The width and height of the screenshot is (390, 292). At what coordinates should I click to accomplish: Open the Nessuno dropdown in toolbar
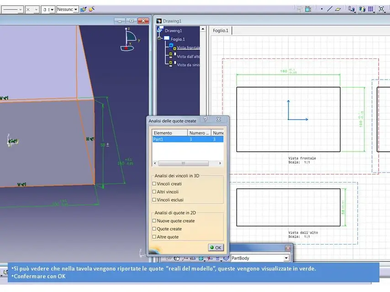[x=68, y=10]
